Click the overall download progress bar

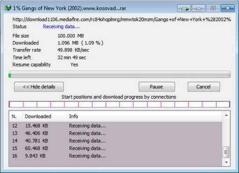(119, 74)
